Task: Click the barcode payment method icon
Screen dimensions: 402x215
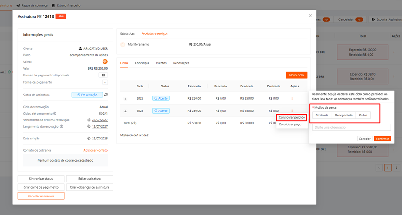Action: (103, 75)
